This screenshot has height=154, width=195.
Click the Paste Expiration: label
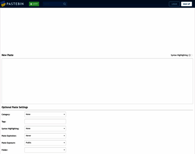click(x=9, y=136)
